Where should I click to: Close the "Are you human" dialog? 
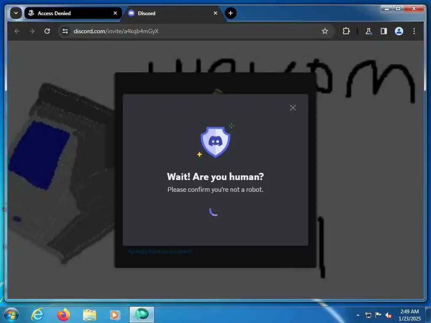[293, 108]
